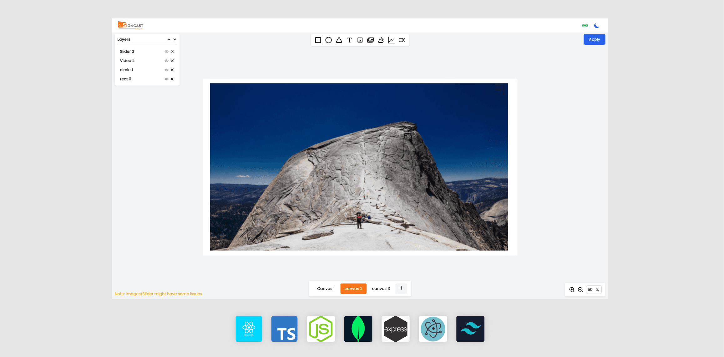This screenshot has height=357, width=724.
Task: Select the text tool
Action: 350,40
